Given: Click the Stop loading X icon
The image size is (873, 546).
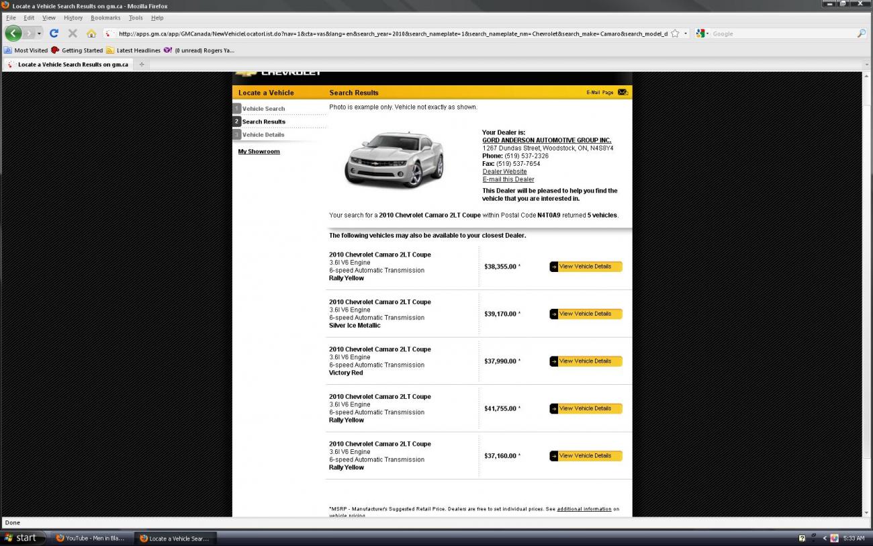Looking at the screenshot, I should (x=73, y=33).
